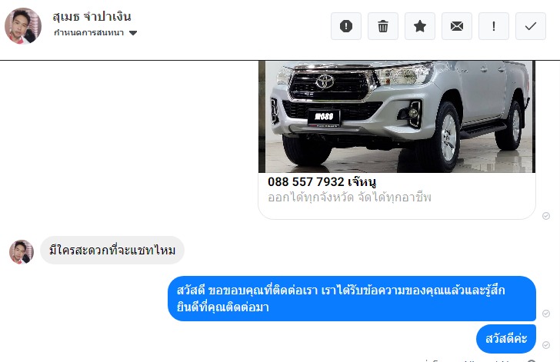This screenshot has height=362, width=560.
Task: Mark conversation done with checkmark icon
Action: tap(531, 26)
